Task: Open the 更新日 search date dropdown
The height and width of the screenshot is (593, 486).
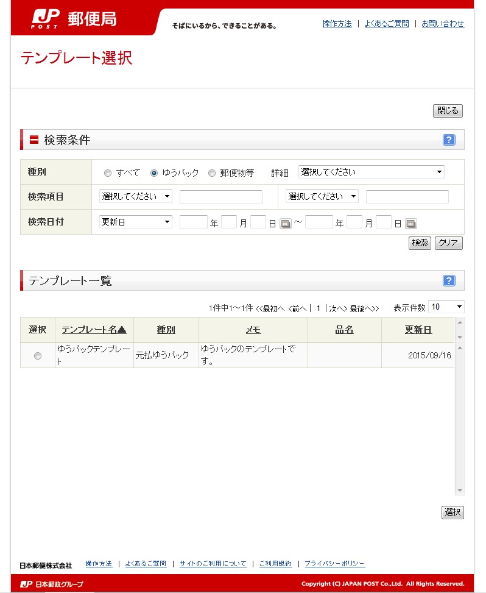Action: click(x=136, y=222)
